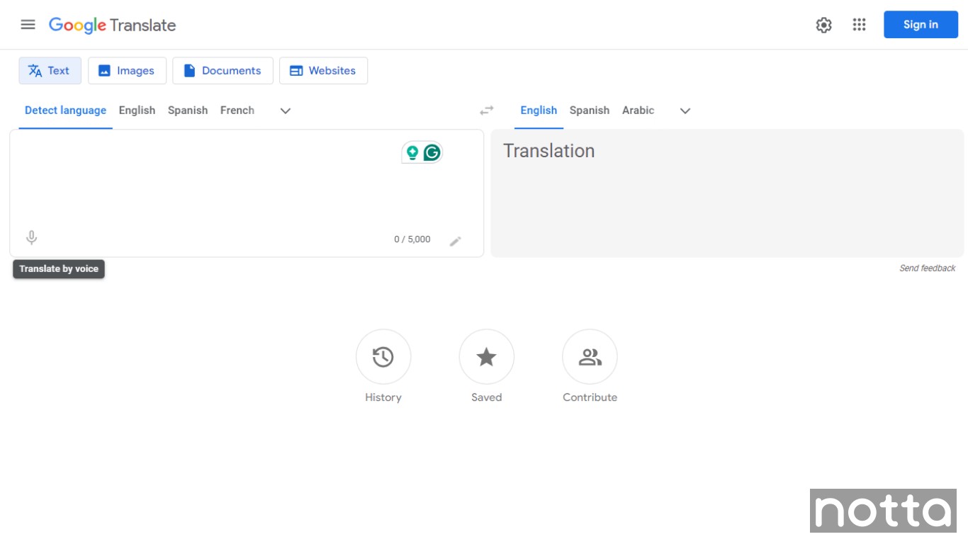Enable Detect language for source text
Screen dimensions: 968x544
65,110
